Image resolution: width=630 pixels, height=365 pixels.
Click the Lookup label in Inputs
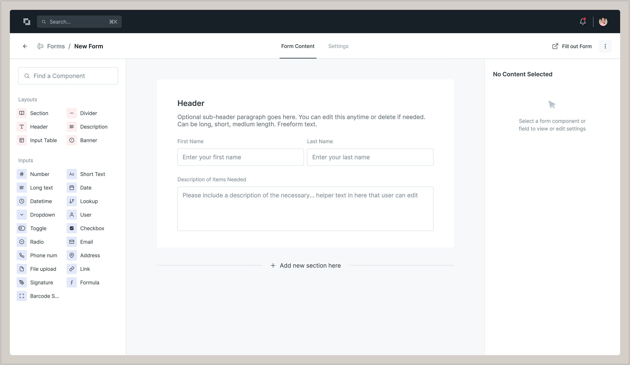(89, 201)
